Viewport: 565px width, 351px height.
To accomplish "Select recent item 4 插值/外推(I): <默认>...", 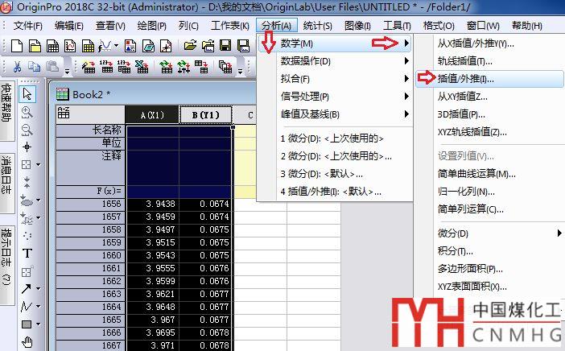I will coord(332,192).
